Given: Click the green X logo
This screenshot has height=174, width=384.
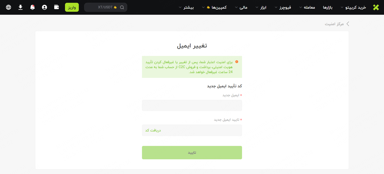Looking at the screenshot, I should (376, 7).
